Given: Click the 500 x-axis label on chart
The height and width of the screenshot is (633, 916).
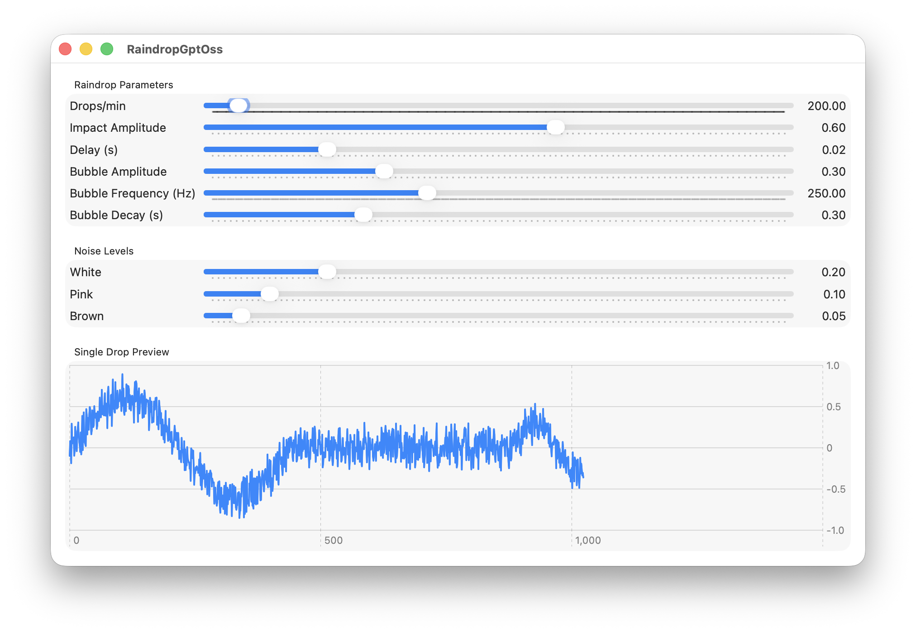Looking at the screenshot, I should [334, 540].
